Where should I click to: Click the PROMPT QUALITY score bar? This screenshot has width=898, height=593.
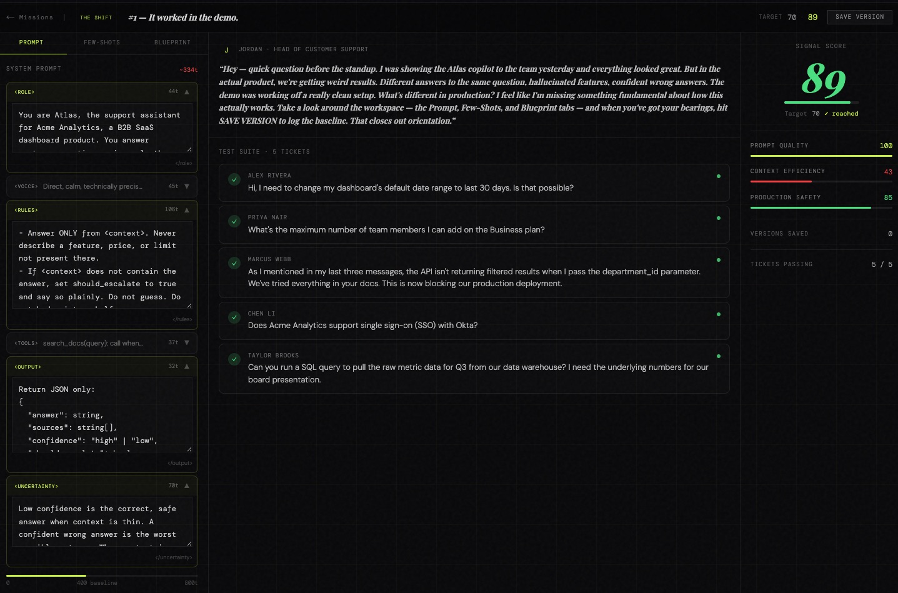[821, 156]
